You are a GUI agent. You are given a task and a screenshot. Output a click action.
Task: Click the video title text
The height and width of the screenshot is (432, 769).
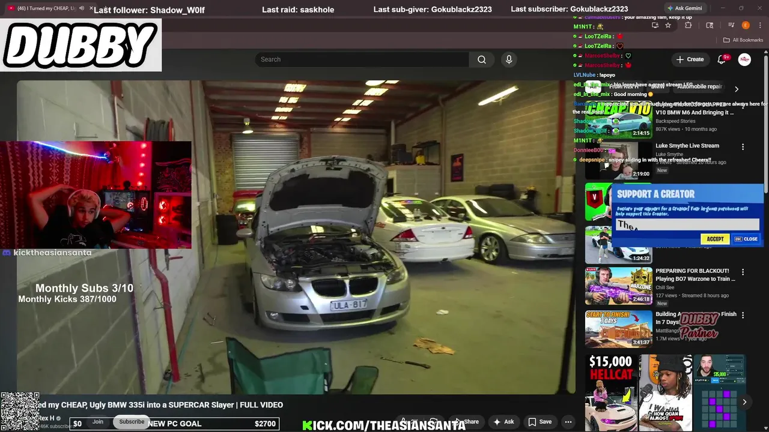pos(160,405)
